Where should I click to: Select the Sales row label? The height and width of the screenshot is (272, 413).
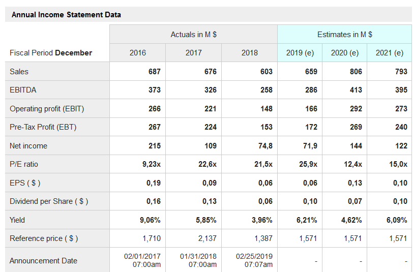pos(19,72)
